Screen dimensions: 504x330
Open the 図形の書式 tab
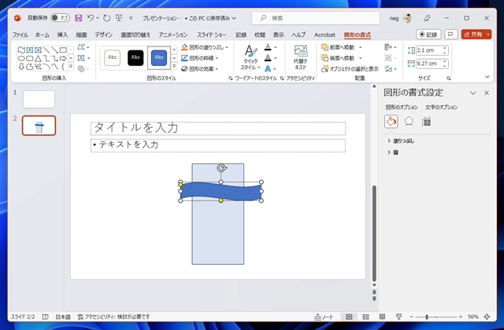pos(357,35)
